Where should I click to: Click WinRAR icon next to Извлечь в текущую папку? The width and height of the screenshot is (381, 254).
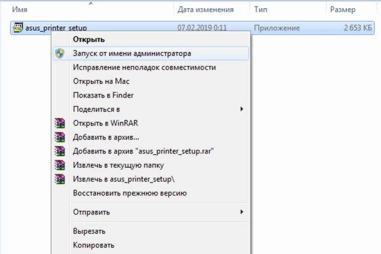[x=60, y=165]
